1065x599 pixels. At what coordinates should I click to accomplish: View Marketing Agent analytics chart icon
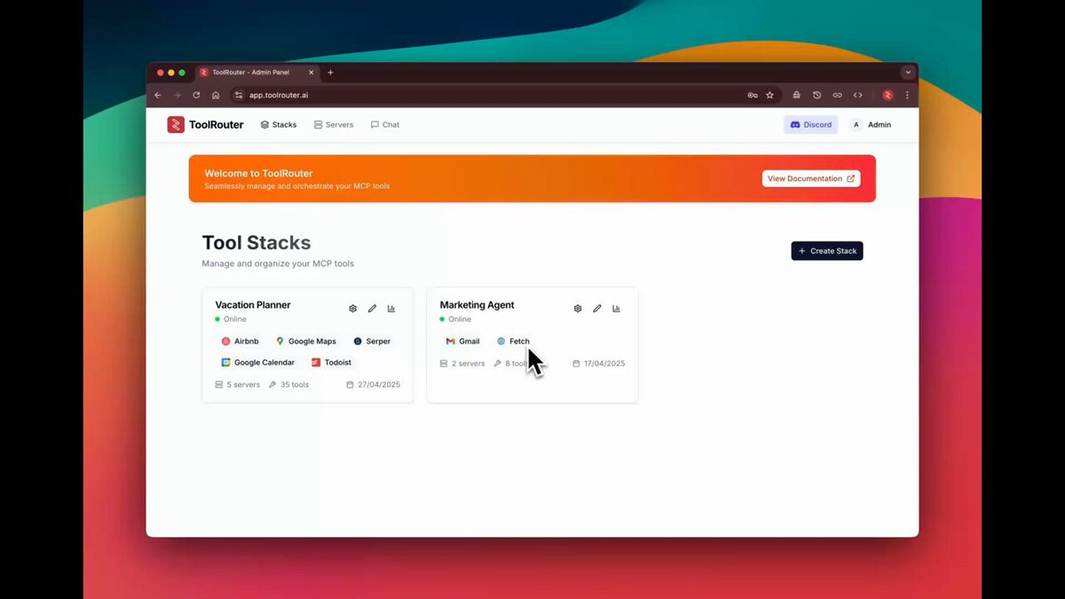(616, 309)
